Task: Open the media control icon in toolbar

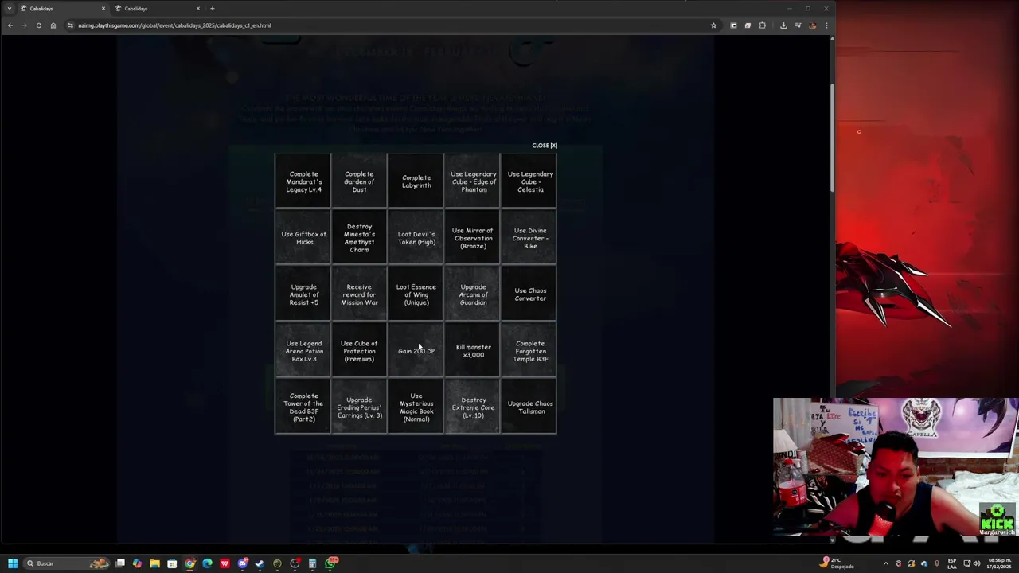Action: click(x=798, y=25)
